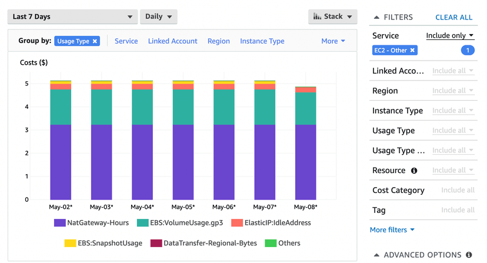The width and height of the screenshot is (487, 263).
Task: Click the May-08 stacked bar
Action: coord(305,143)
